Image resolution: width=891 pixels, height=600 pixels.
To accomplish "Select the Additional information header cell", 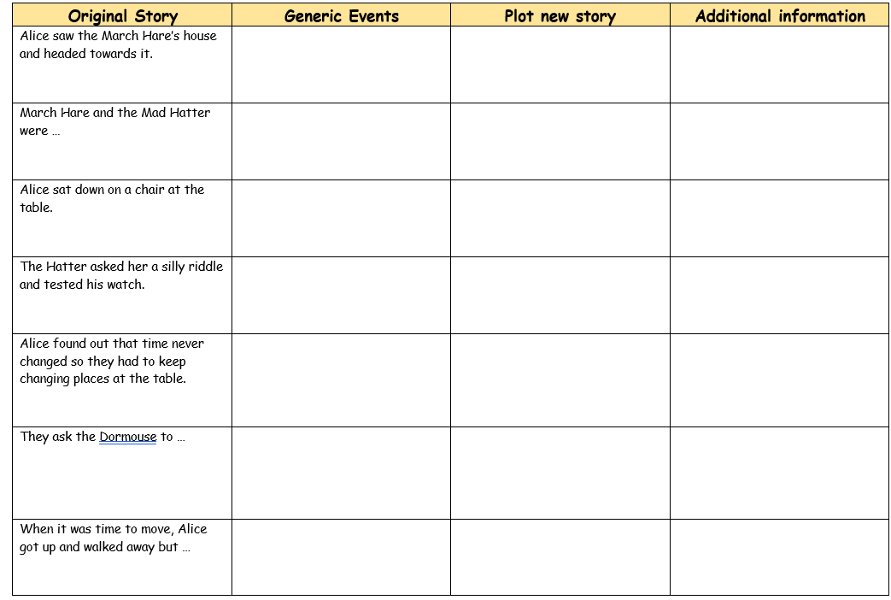I will point(780,15).
